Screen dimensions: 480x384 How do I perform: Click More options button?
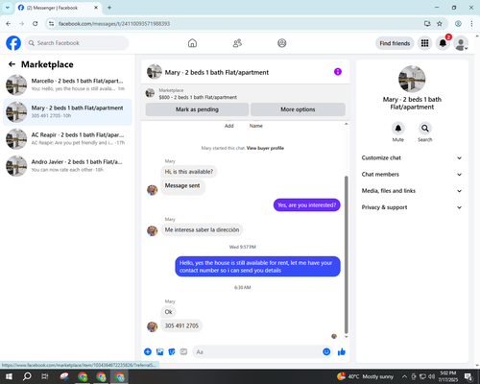click(298, 109)
